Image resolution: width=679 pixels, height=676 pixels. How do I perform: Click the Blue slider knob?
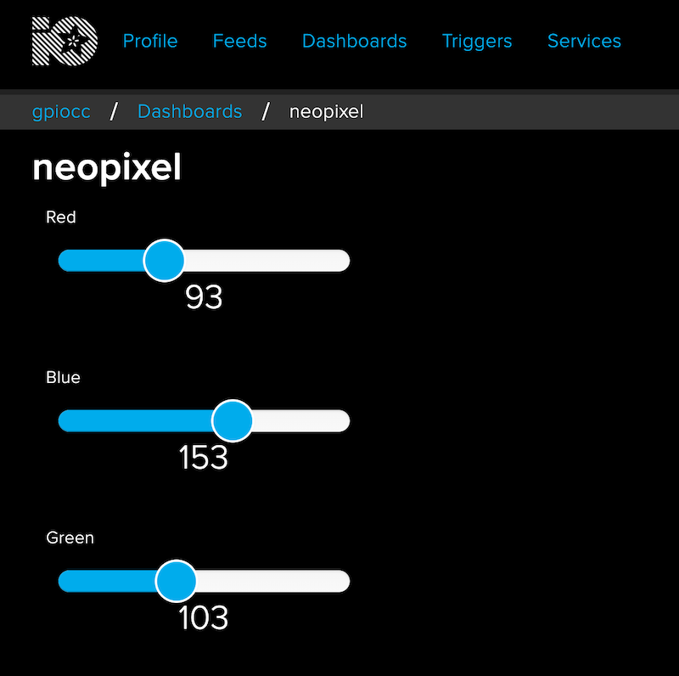233,420
